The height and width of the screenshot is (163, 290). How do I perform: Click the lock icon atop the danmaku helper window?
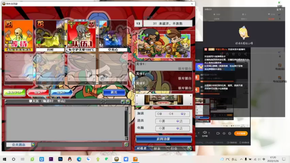point(277,9)
